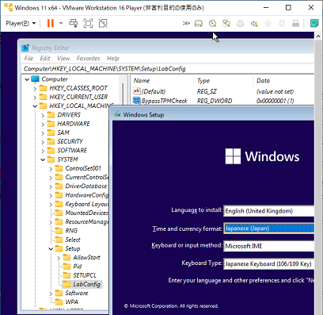323x315 pixels.
Task: Select the Select key label
Action: 73,240
